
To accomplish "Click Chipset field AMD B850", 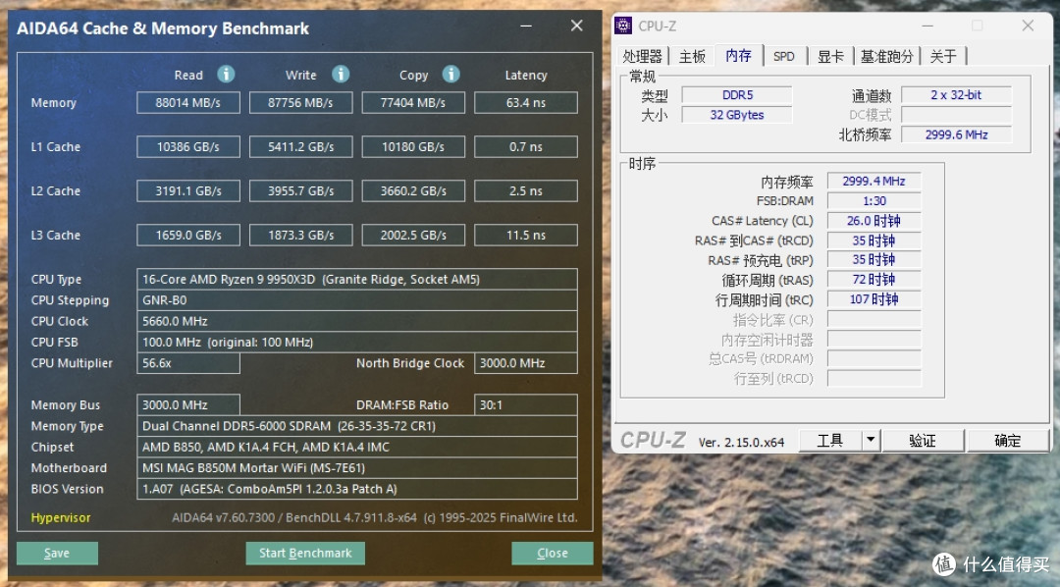I will pos(357,447).
